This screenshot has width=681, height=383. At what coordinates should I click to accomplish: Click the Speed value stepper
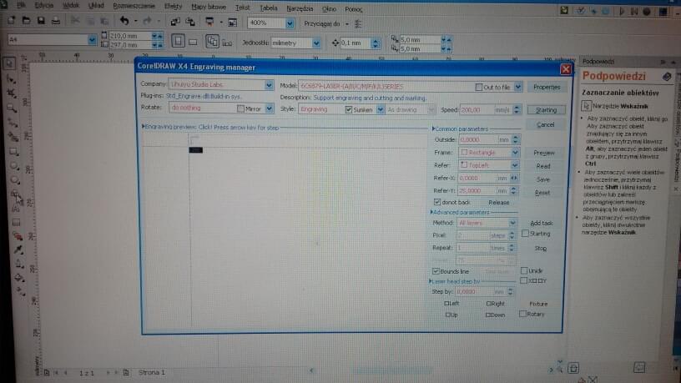517,110
